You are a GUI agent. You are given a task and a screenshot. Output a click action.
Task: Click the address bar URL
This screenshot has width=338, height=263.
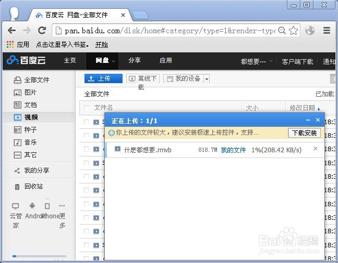click(170, 31)
